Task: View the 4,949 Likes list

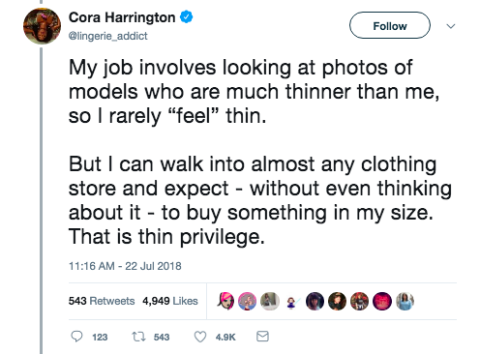Action: pos(170,301)
